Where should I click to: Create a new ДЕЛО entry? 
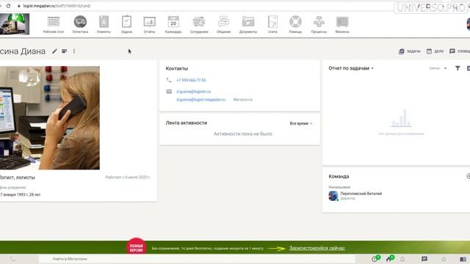click(435, 51)
